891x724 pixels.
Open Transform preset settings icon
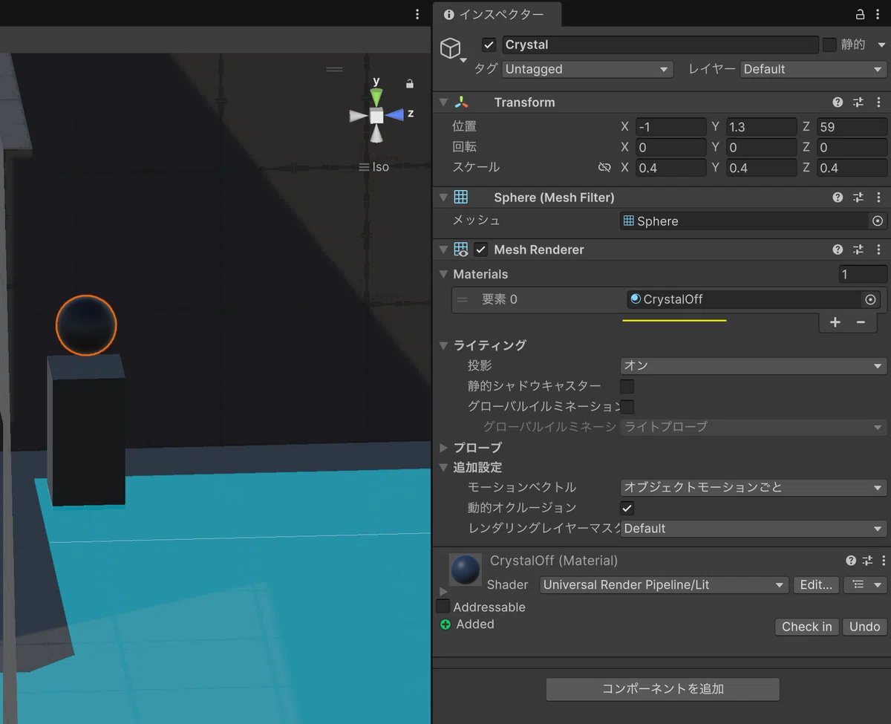pyautogui.click(x=858, y=102)
